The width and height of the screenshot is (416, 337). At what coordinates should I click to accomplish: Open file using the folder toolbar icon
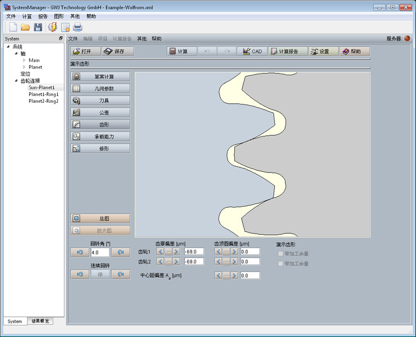pos(25,27)
